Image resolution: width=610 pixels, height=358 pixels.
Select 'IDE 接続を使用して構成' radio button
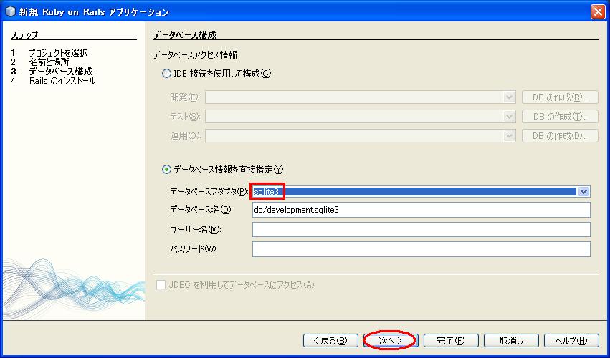pos(166,74)
